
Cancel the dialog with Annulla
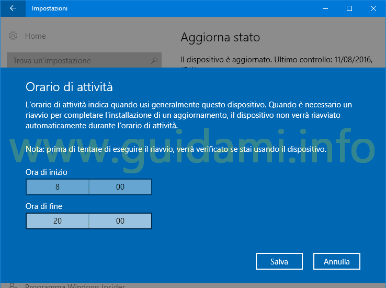(336, 261)
